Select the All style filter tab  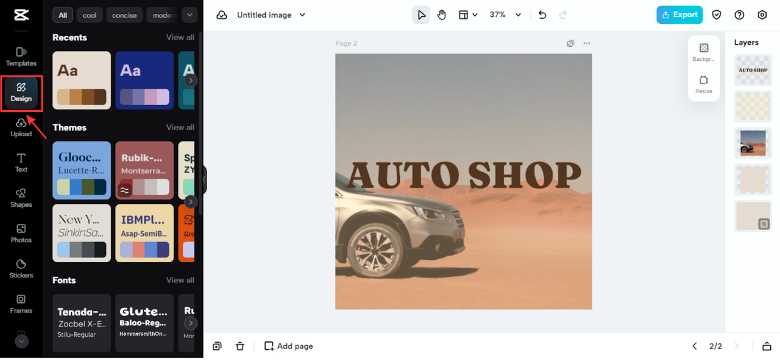pos(63,15)
